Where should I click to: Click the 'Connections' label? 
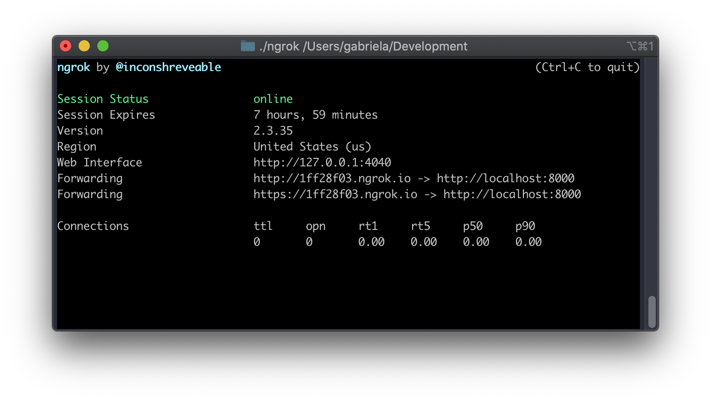[93, 226]
